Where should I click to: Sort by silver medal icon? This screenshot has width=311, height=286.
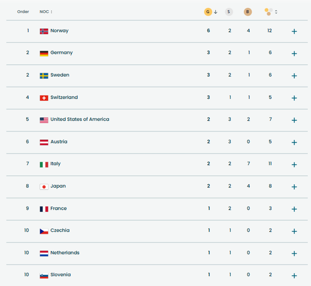click(x=229, y=12)
